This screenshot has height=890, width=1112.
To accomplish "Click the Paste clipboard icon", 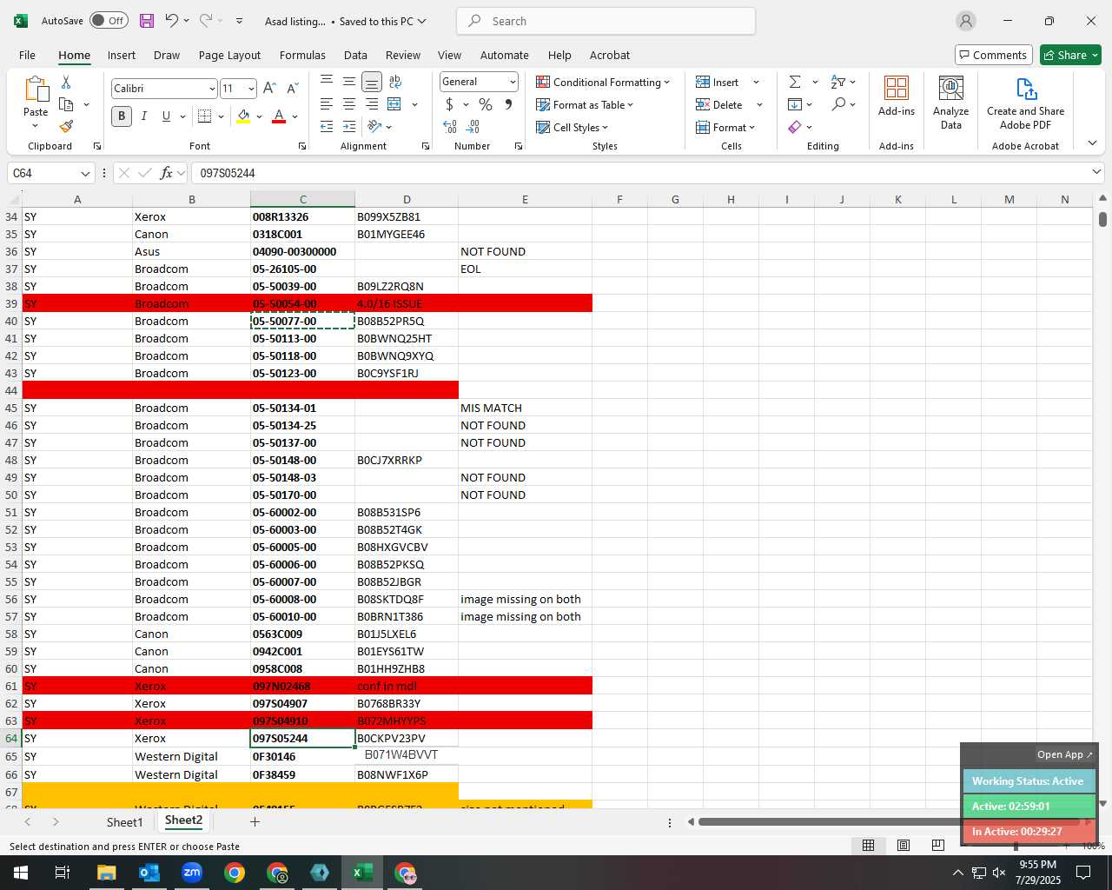I will [36, 90].
